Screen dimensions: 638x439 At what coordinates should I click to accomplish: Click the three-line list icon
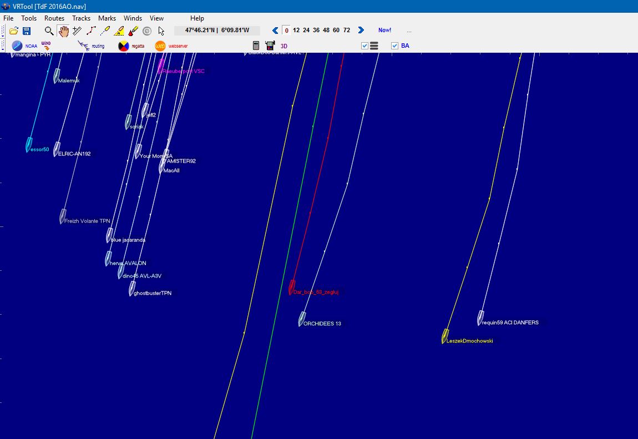click(x=374, y=46)
